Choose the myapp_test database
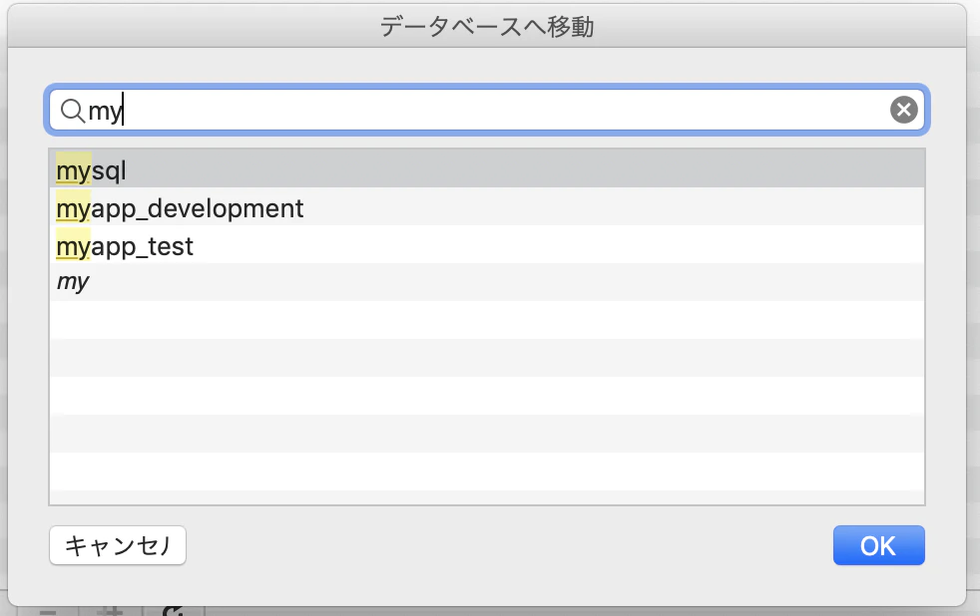The width and height of the screenshot is (980, 616). [x=487, y=244]
